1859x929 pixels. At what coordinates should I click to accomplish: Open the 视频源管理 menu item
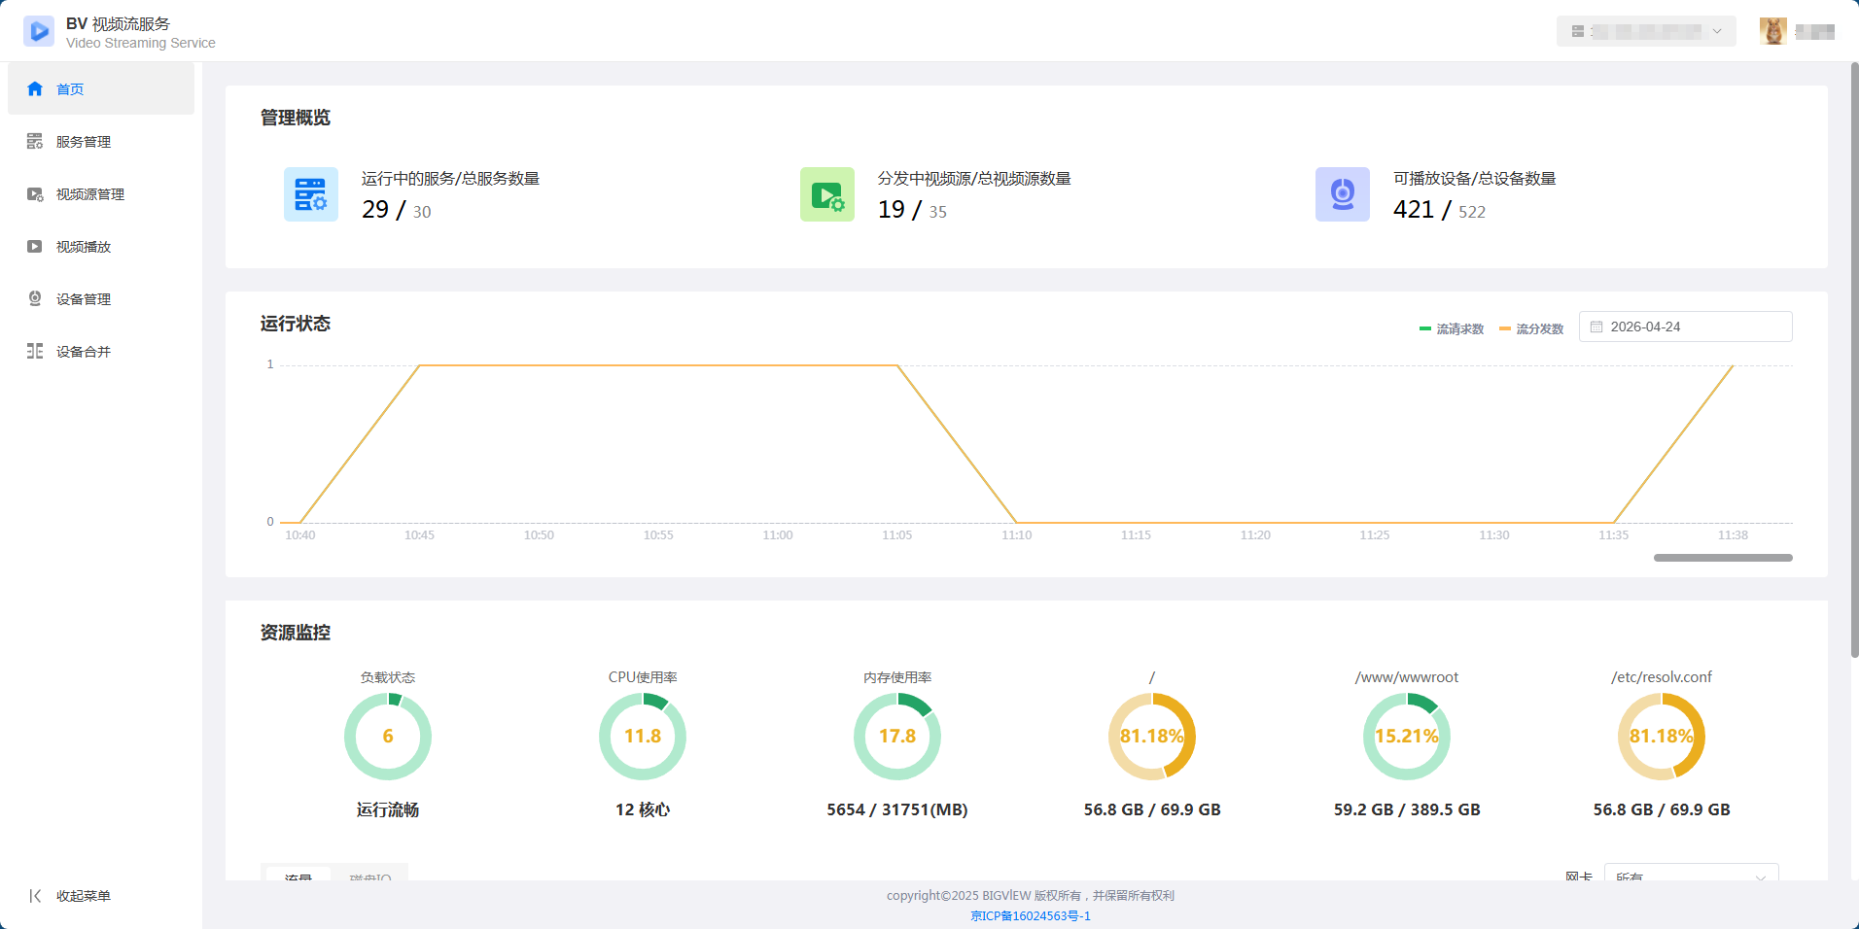pos(101,193)
